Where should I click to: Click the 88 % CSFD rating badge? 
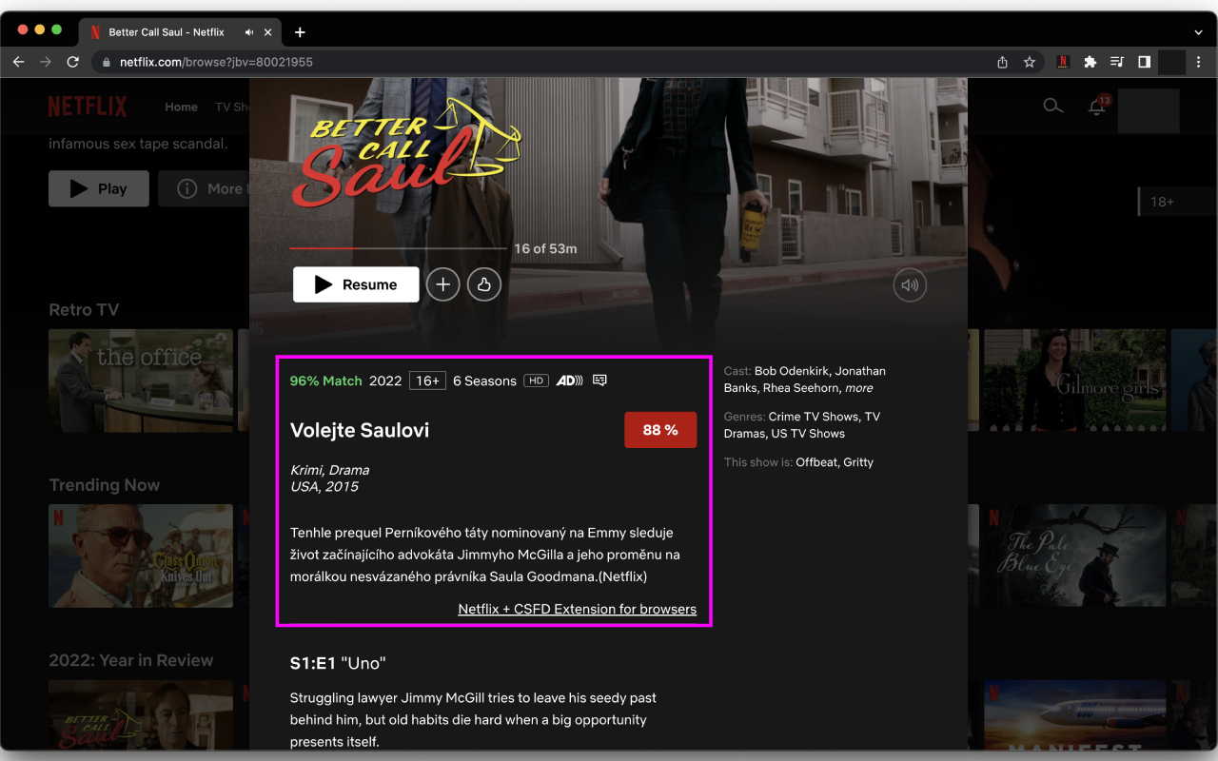[660, 430]
